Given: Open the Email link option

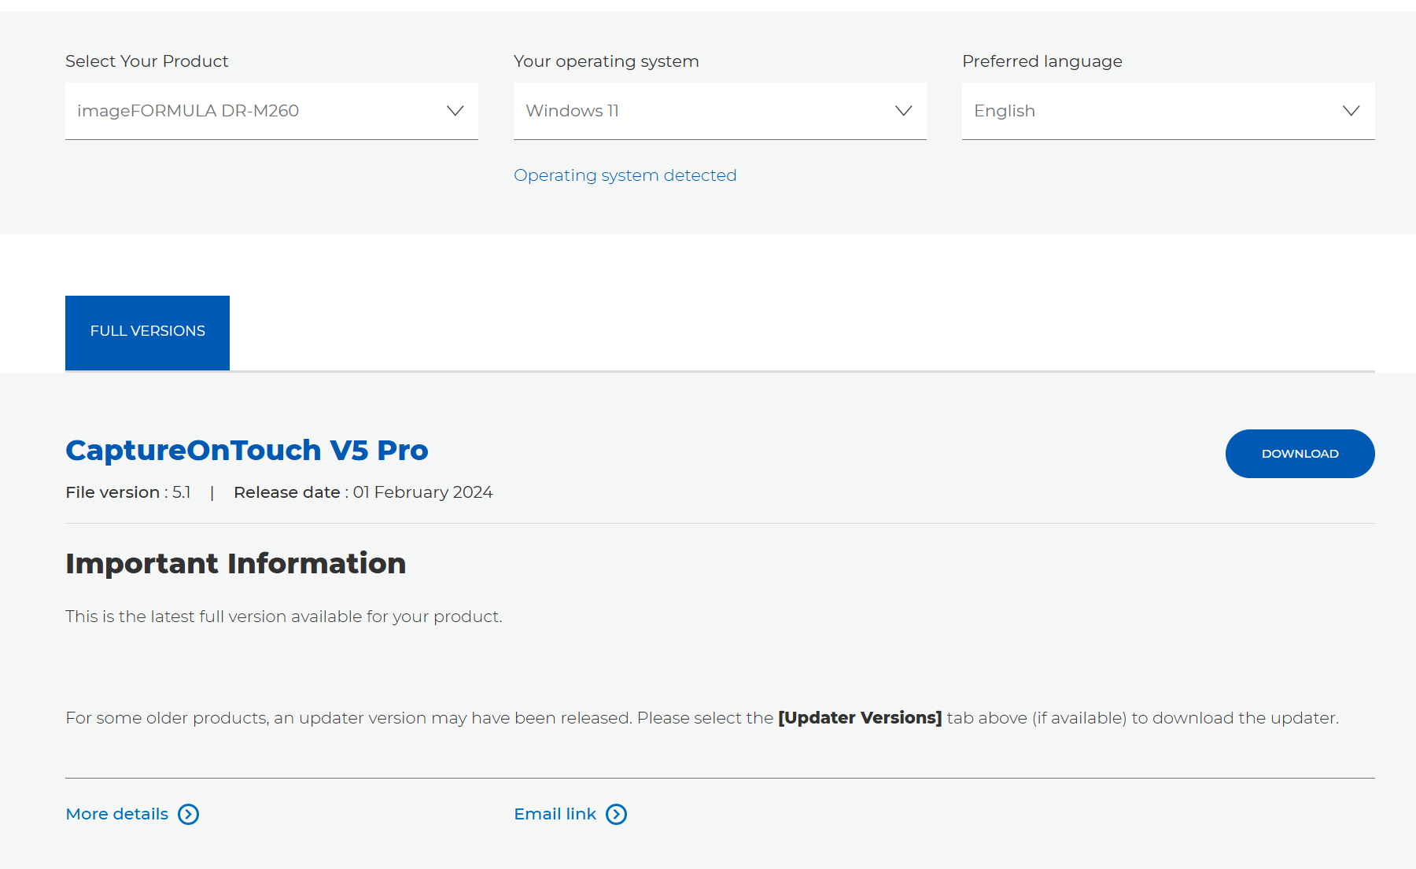Looking at the screenshot, I should pyautogui.click(x=555, y=814).
